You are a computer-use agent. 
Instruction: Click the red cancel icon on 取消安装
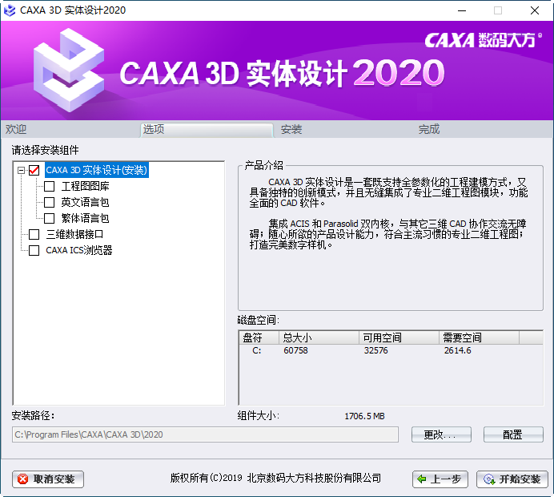pos(23,479)
